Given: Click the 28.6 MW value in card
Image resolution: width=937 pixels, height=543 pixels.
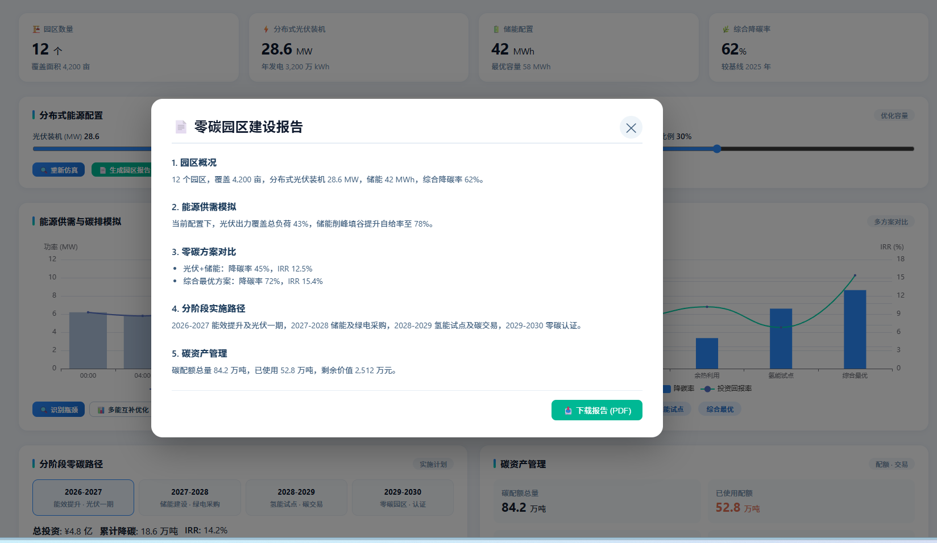Looking at the screenshot, I should click(287, 49).
